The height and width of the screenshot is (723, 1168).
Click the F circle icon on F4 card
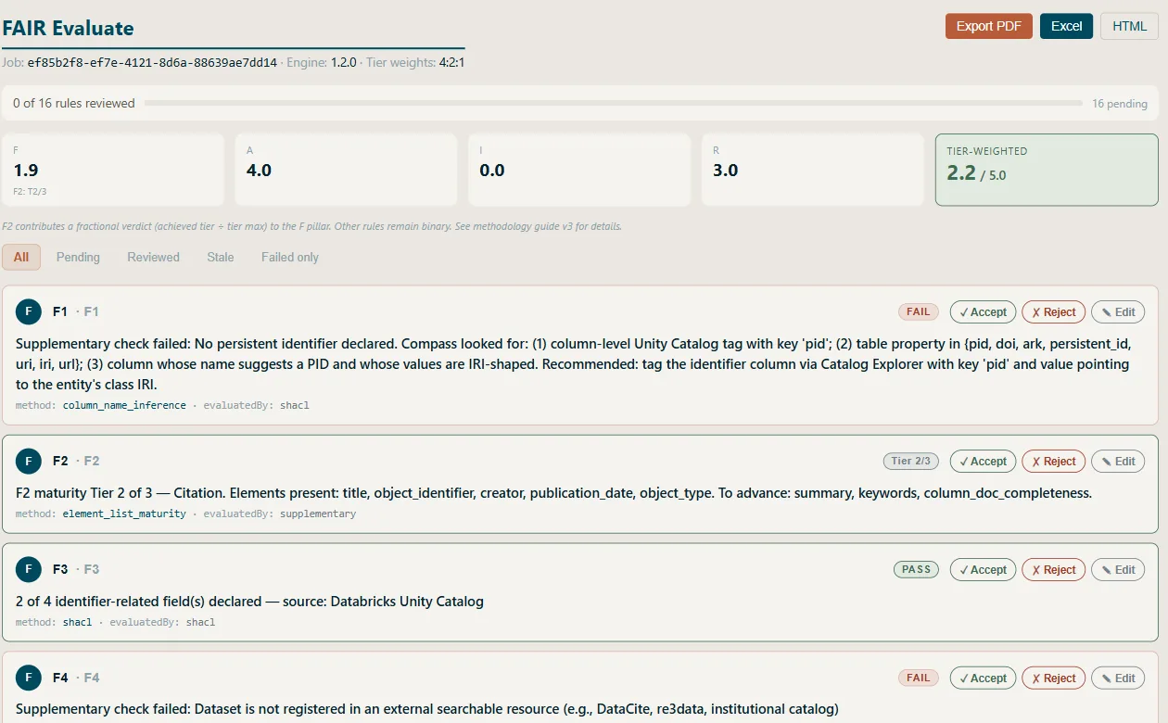29,678
